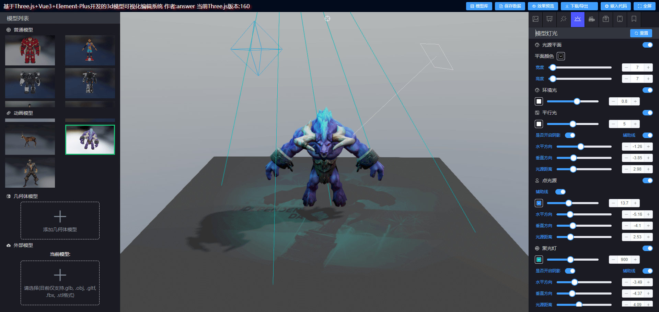This screenshot has height=312, width=659.
Task: Click the viewport crosshair light target marker
Action: point(327,18)
